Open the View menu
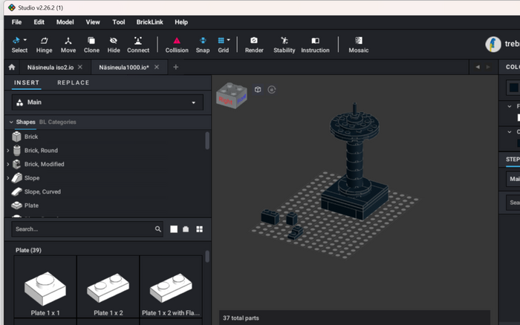This screenshot has height=325, width=520. pyautogui.click(x=93, y=22)
